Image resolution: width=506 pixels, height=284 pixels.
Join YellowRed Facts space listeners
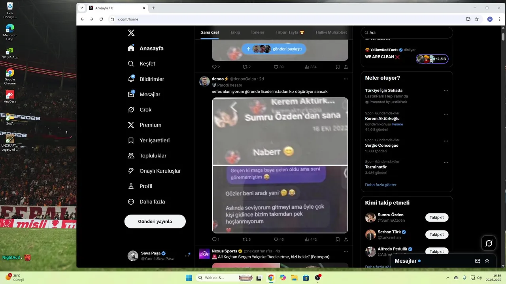(432, 59)
